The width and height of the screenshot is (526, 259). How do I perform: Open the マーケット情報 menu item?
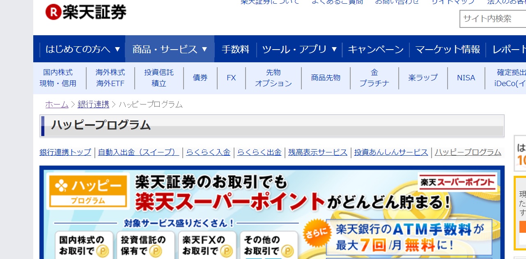(448, 49)
